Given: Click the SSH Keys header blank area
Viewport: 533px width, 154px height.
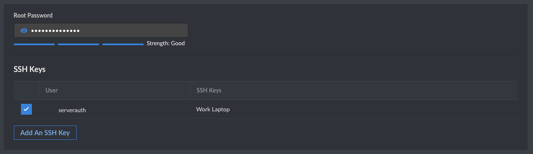Looking at the screenshot, I should [x=369, y=90].
